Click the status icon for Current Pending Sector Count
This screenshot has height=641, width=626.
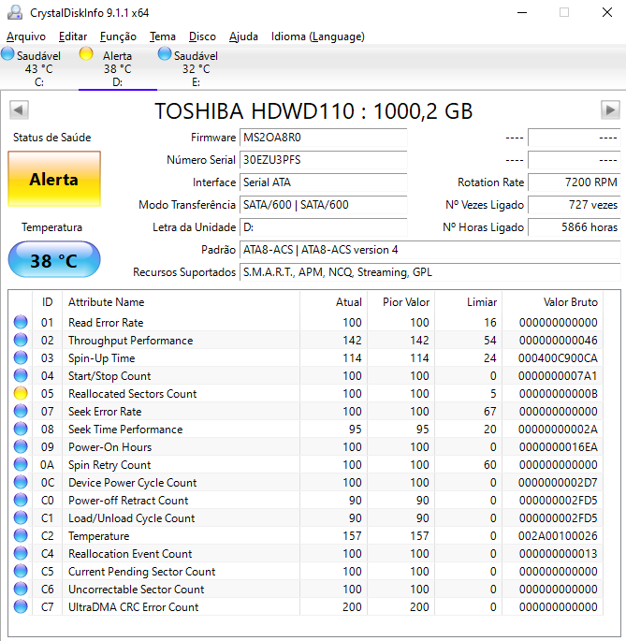pyautogui.click(x=21, y=571)
